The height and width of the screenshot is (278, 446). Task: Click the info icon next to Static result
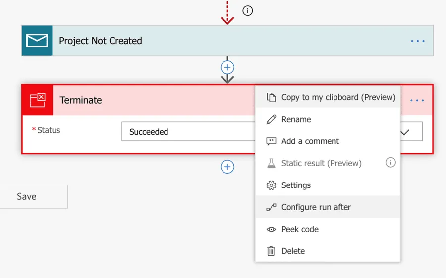pyautogui.click(x=390, y=163)
